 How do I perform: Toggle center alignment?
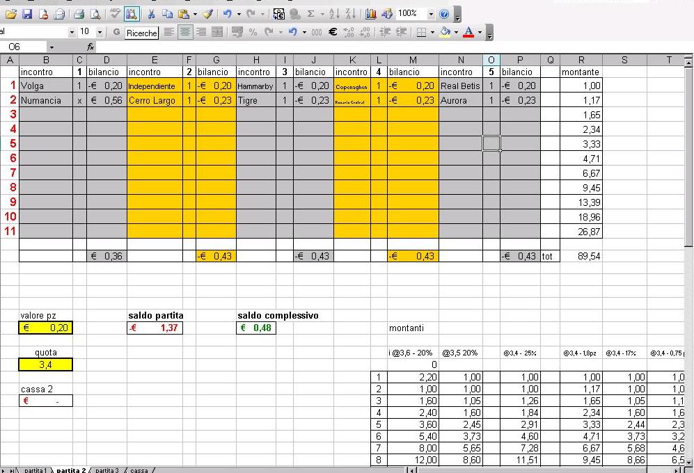185,32
